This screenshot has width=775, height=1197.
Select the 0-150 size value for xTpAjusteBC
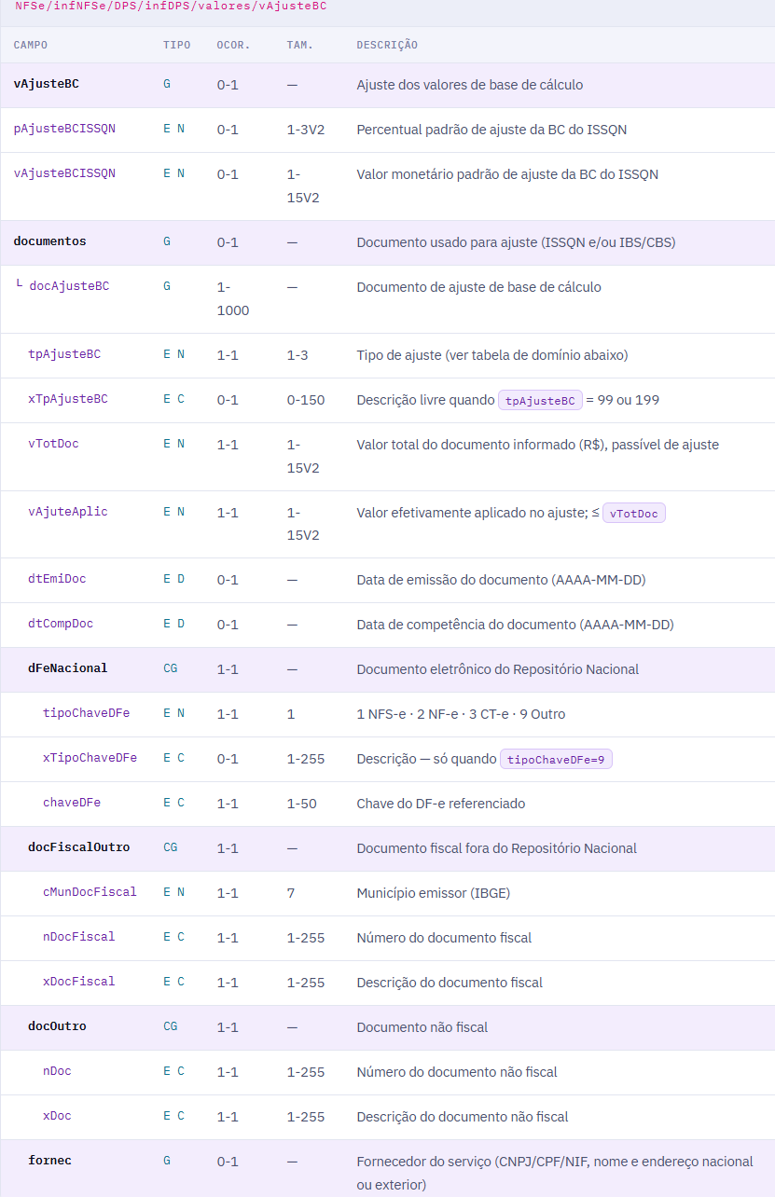click(x=306, y=400)
